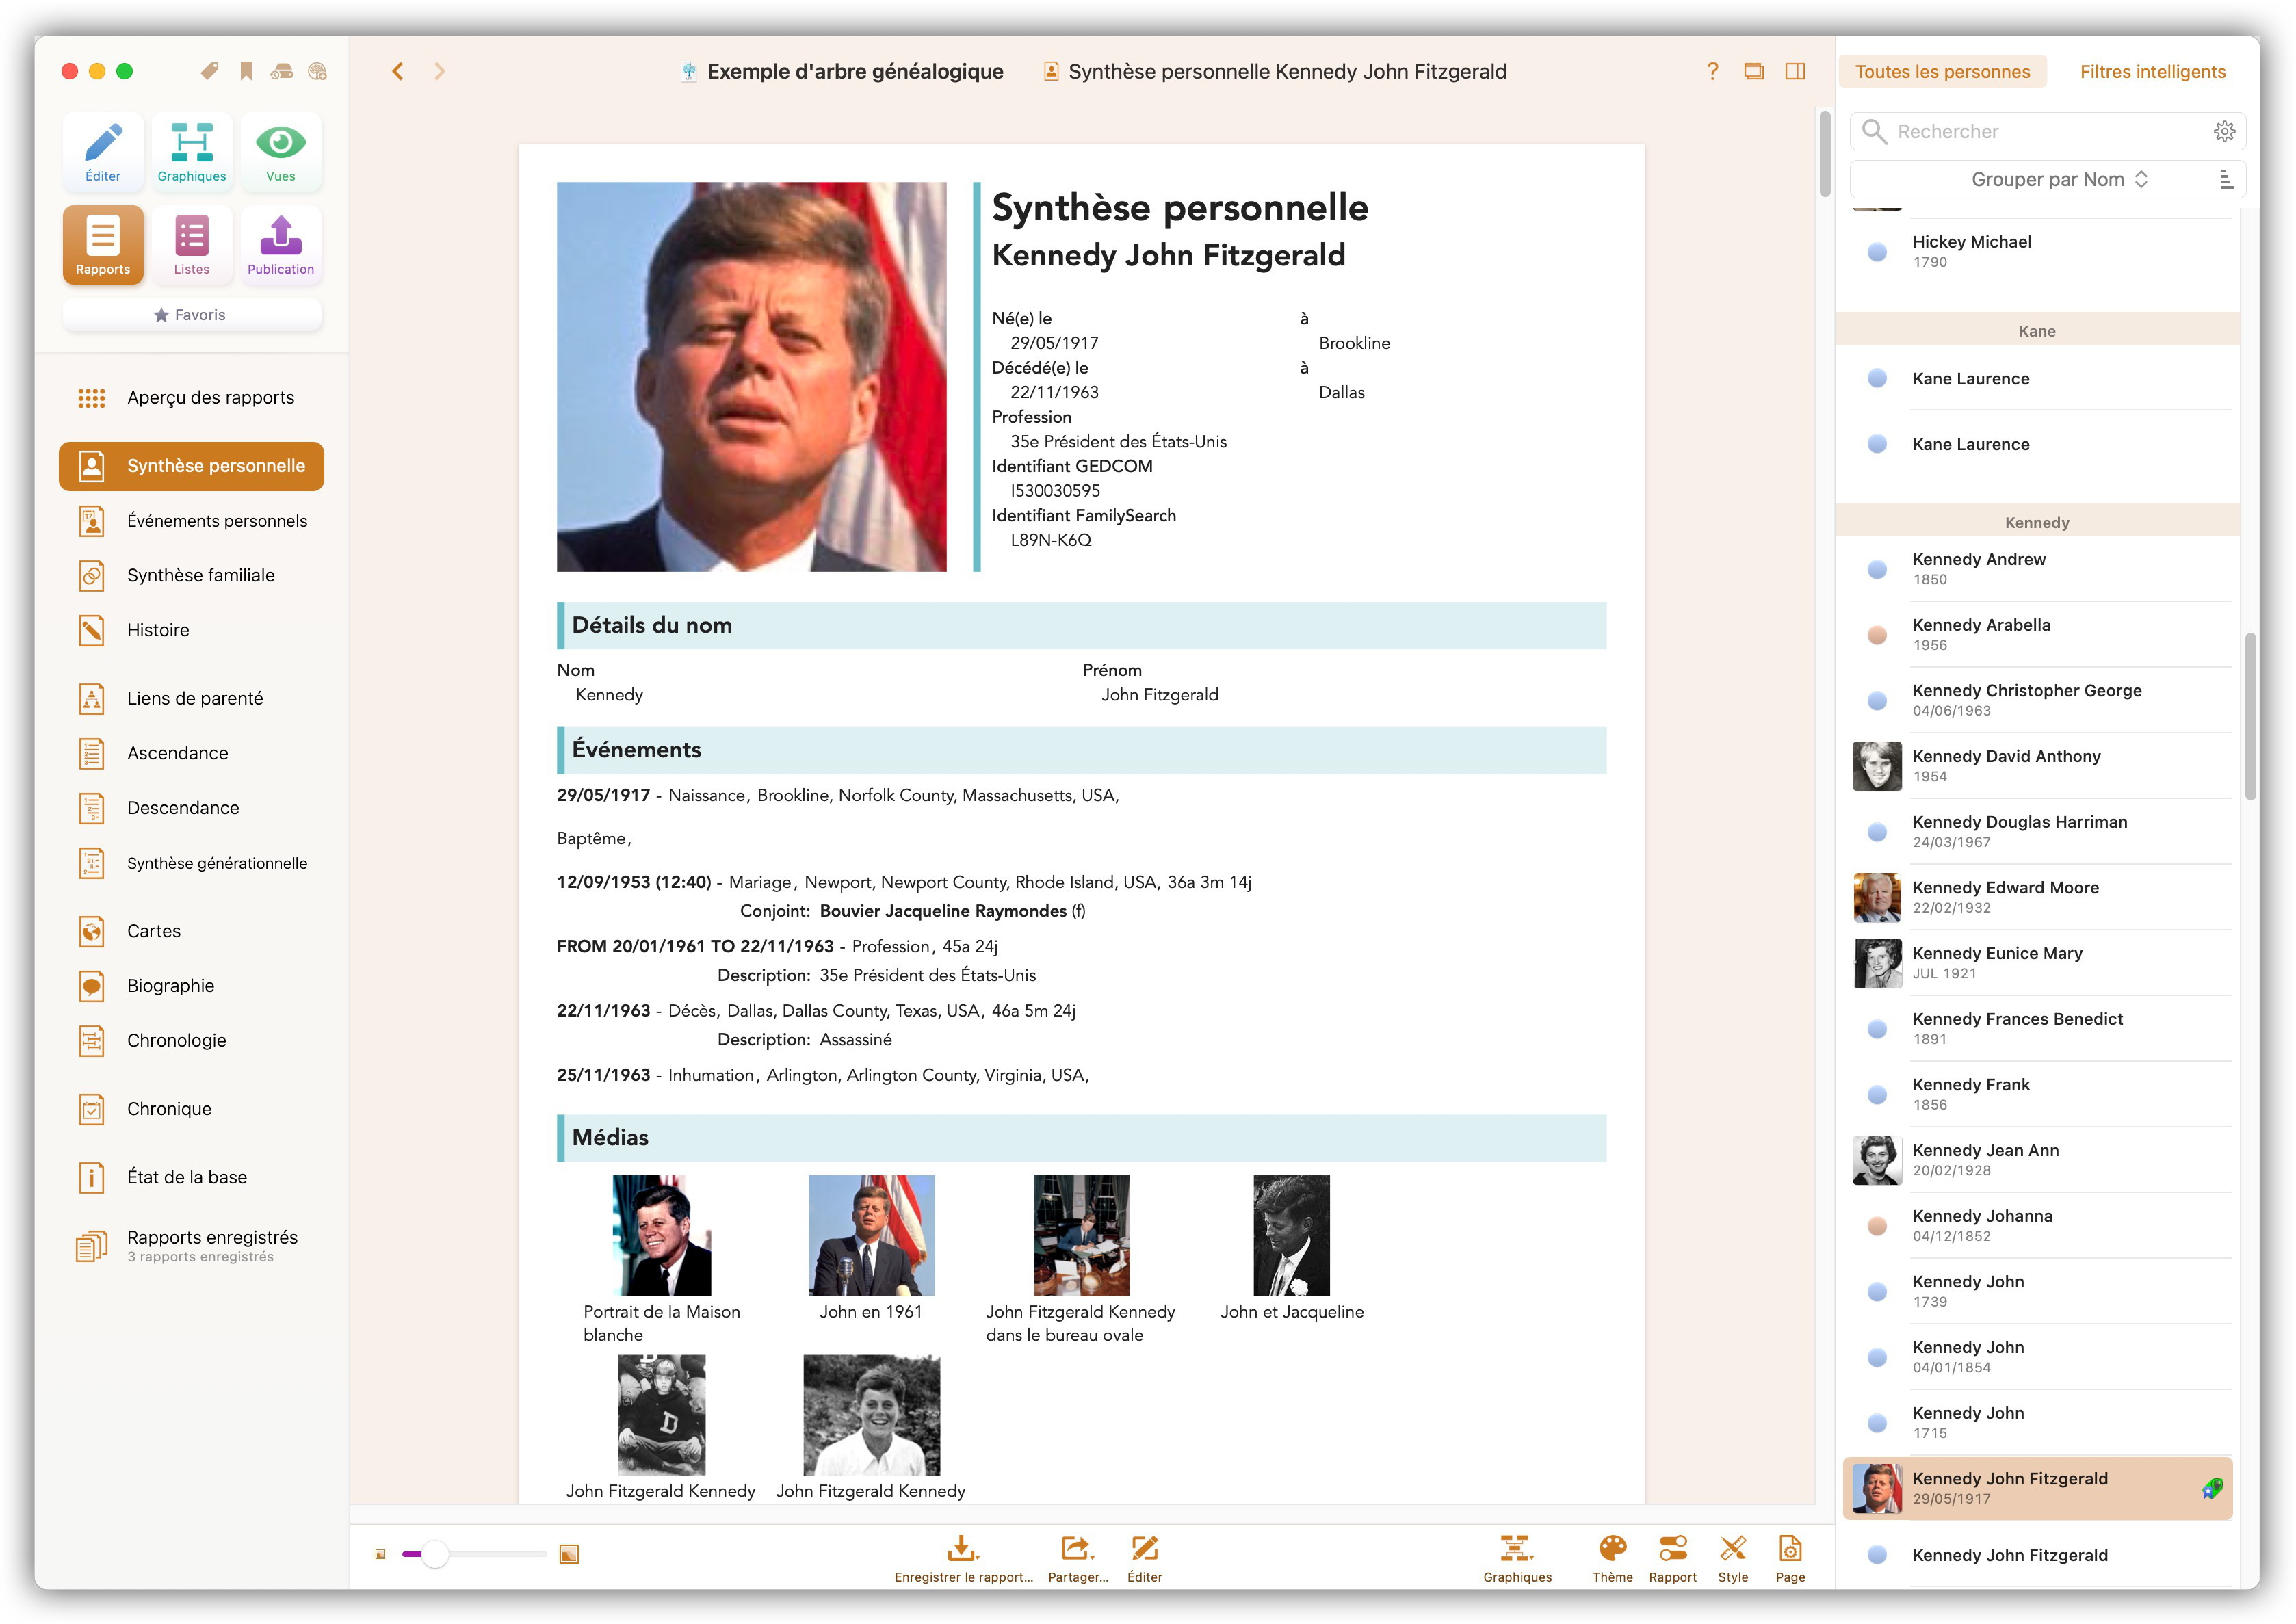
Task: Open the Biographie report
Action: coord(192,986)
